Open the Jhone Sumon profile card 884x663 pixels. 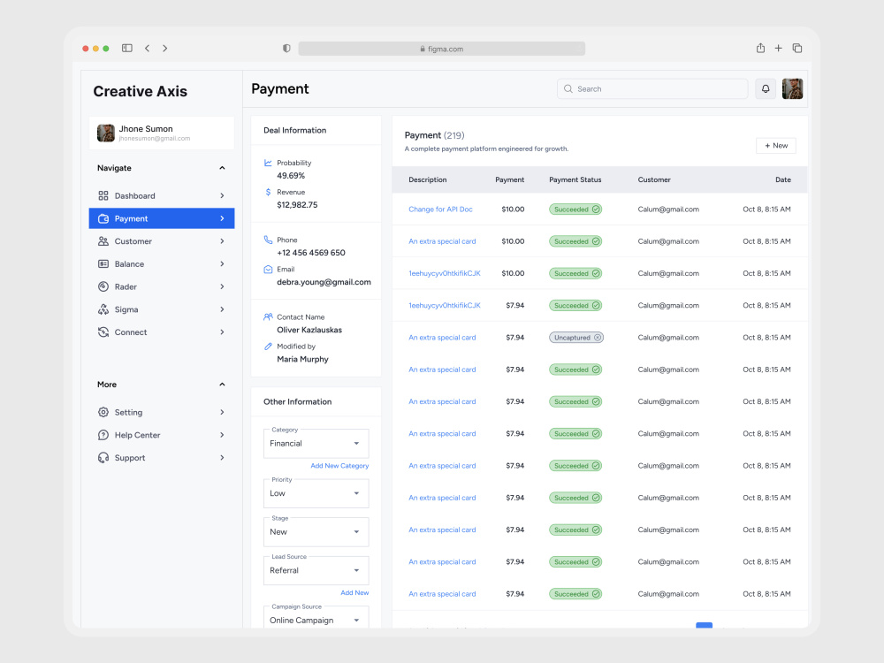(x=162, y=133)
